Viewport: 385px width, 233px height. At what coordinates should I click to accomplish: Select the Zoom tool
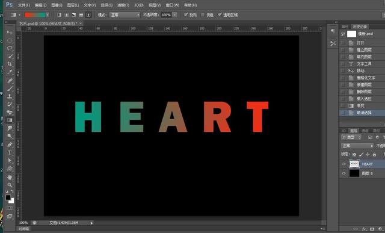click(x=10, y=185)
